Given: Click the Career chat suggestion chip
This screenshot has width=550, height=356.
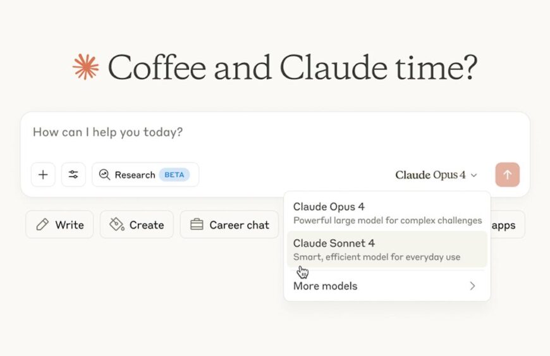Looking at the screenshot, I should tap(229, 224).
